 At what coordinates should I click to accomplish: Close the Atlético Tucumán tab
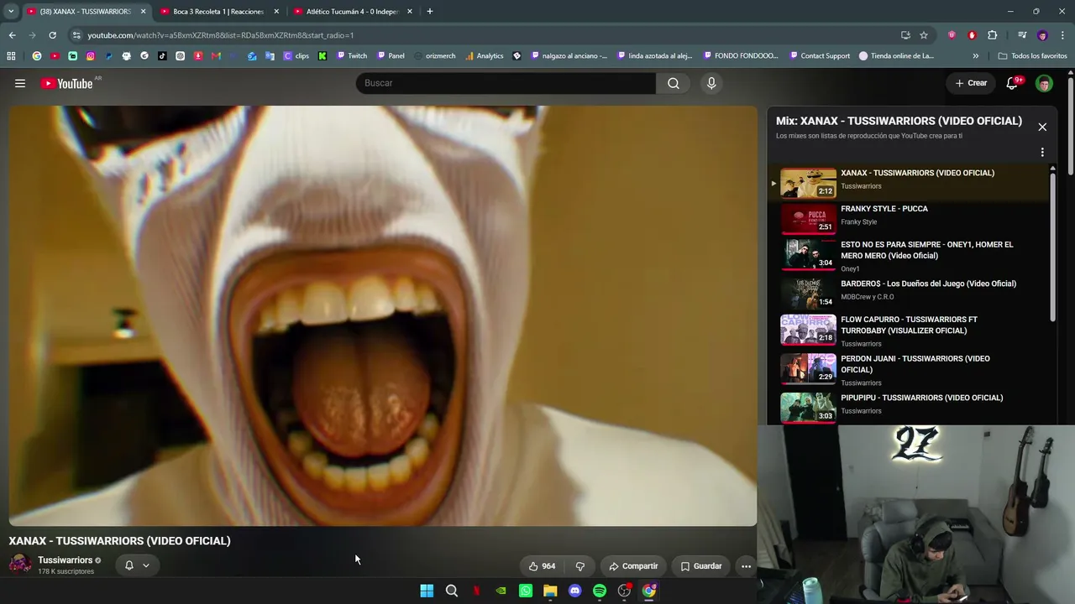tap(410, 12)
